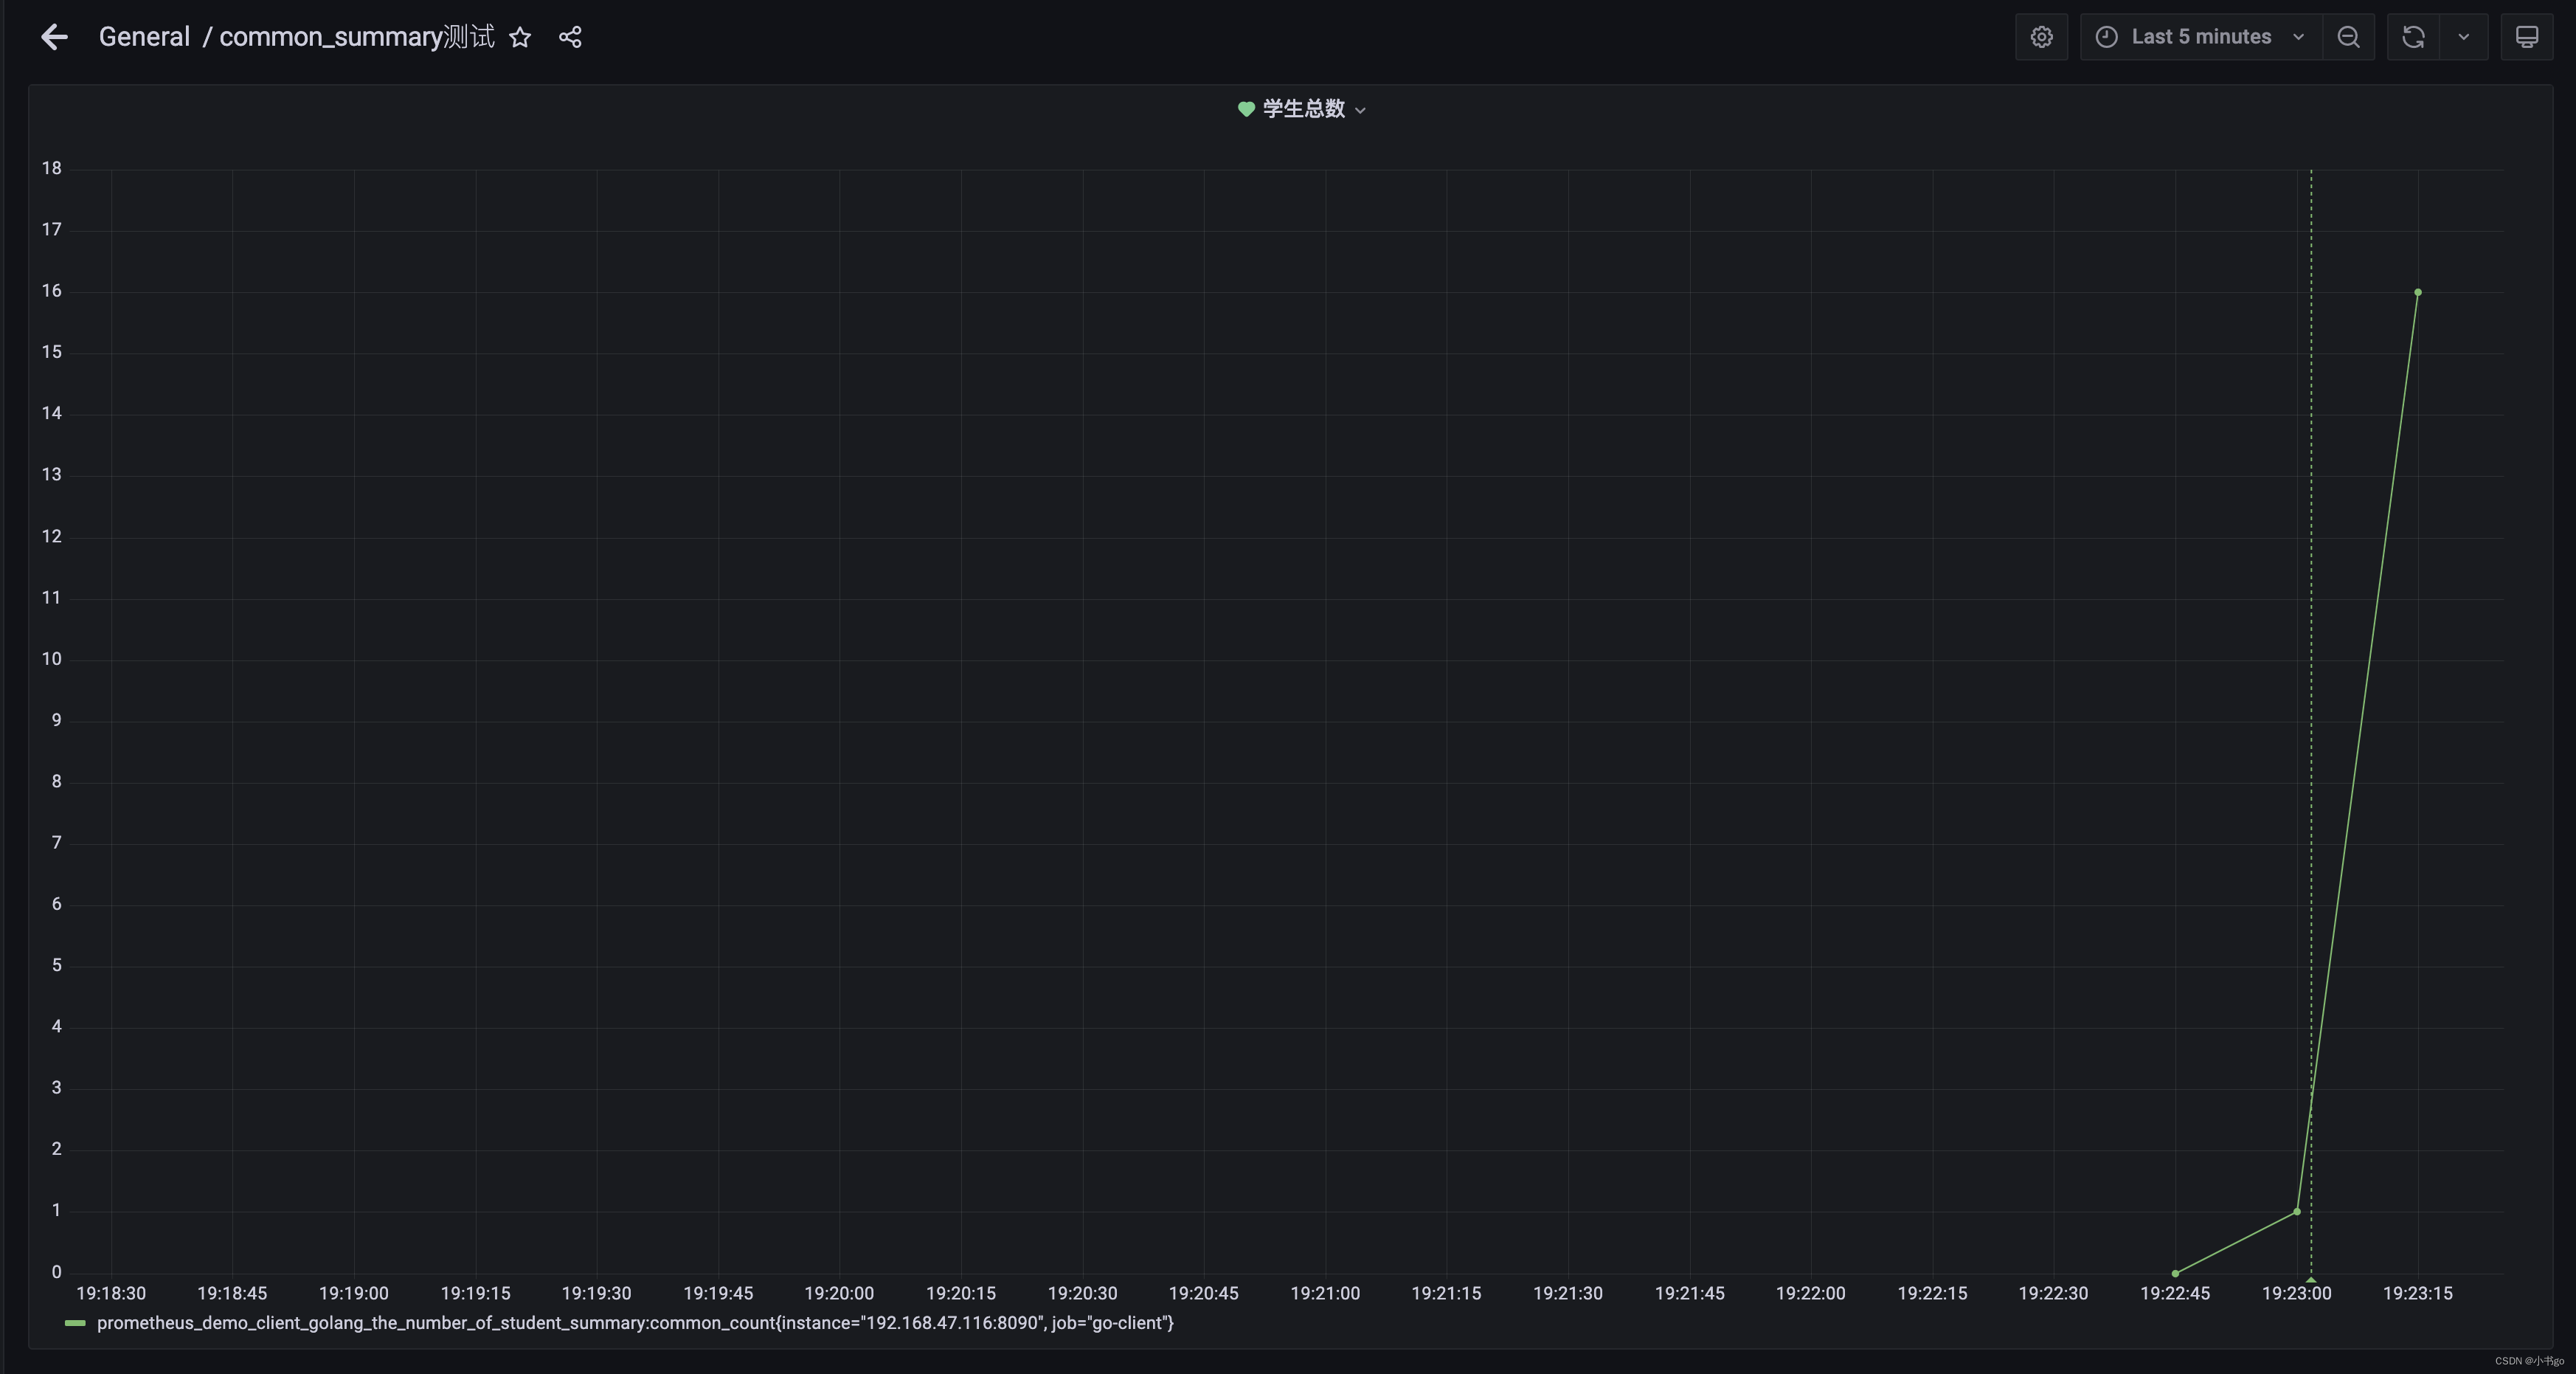Click green heart alert status icon

click(x=1246, y=109)
